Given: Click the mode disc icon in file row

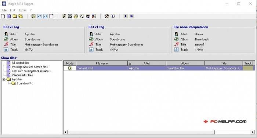Looking at the screenshot, I should coord(70,68).
